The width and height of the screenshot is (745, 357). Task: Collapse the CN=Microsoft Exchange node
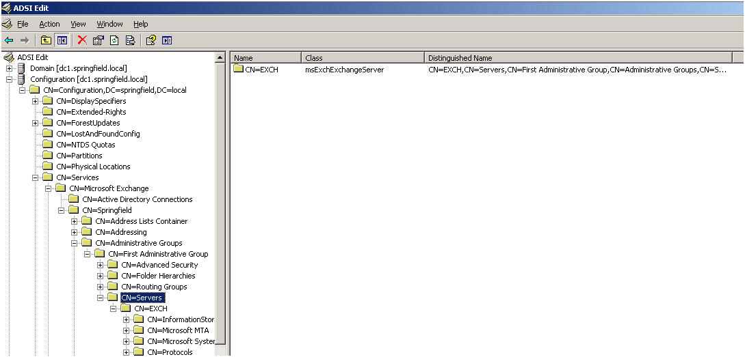[x=48, y=188]
